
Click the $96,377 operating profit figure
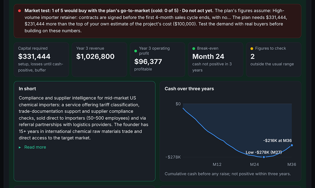point(148,62)
